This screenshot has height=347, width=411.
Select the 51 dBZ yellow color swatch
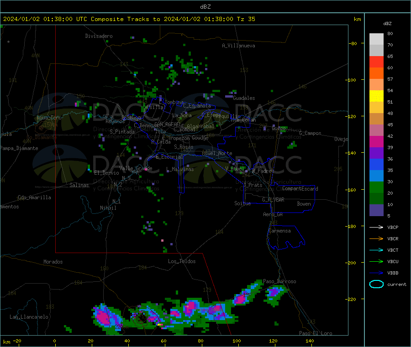376,96
